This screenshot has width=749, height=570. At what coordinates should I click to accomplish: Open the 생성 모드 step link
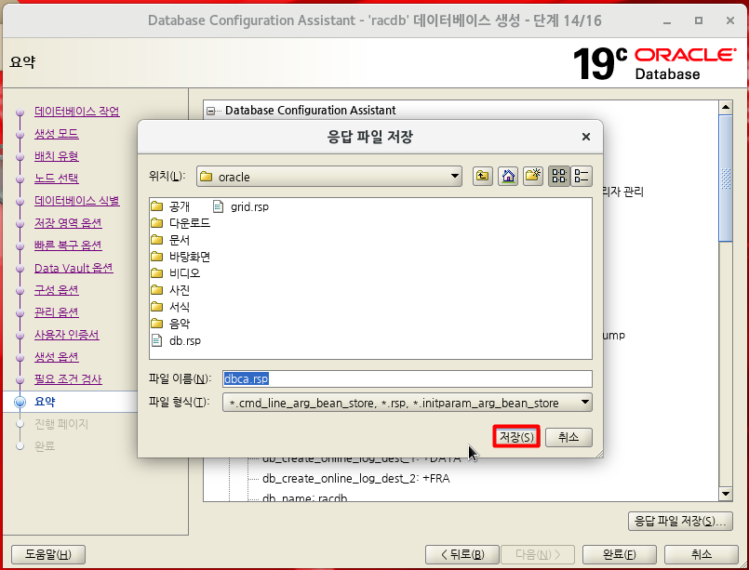57,134
